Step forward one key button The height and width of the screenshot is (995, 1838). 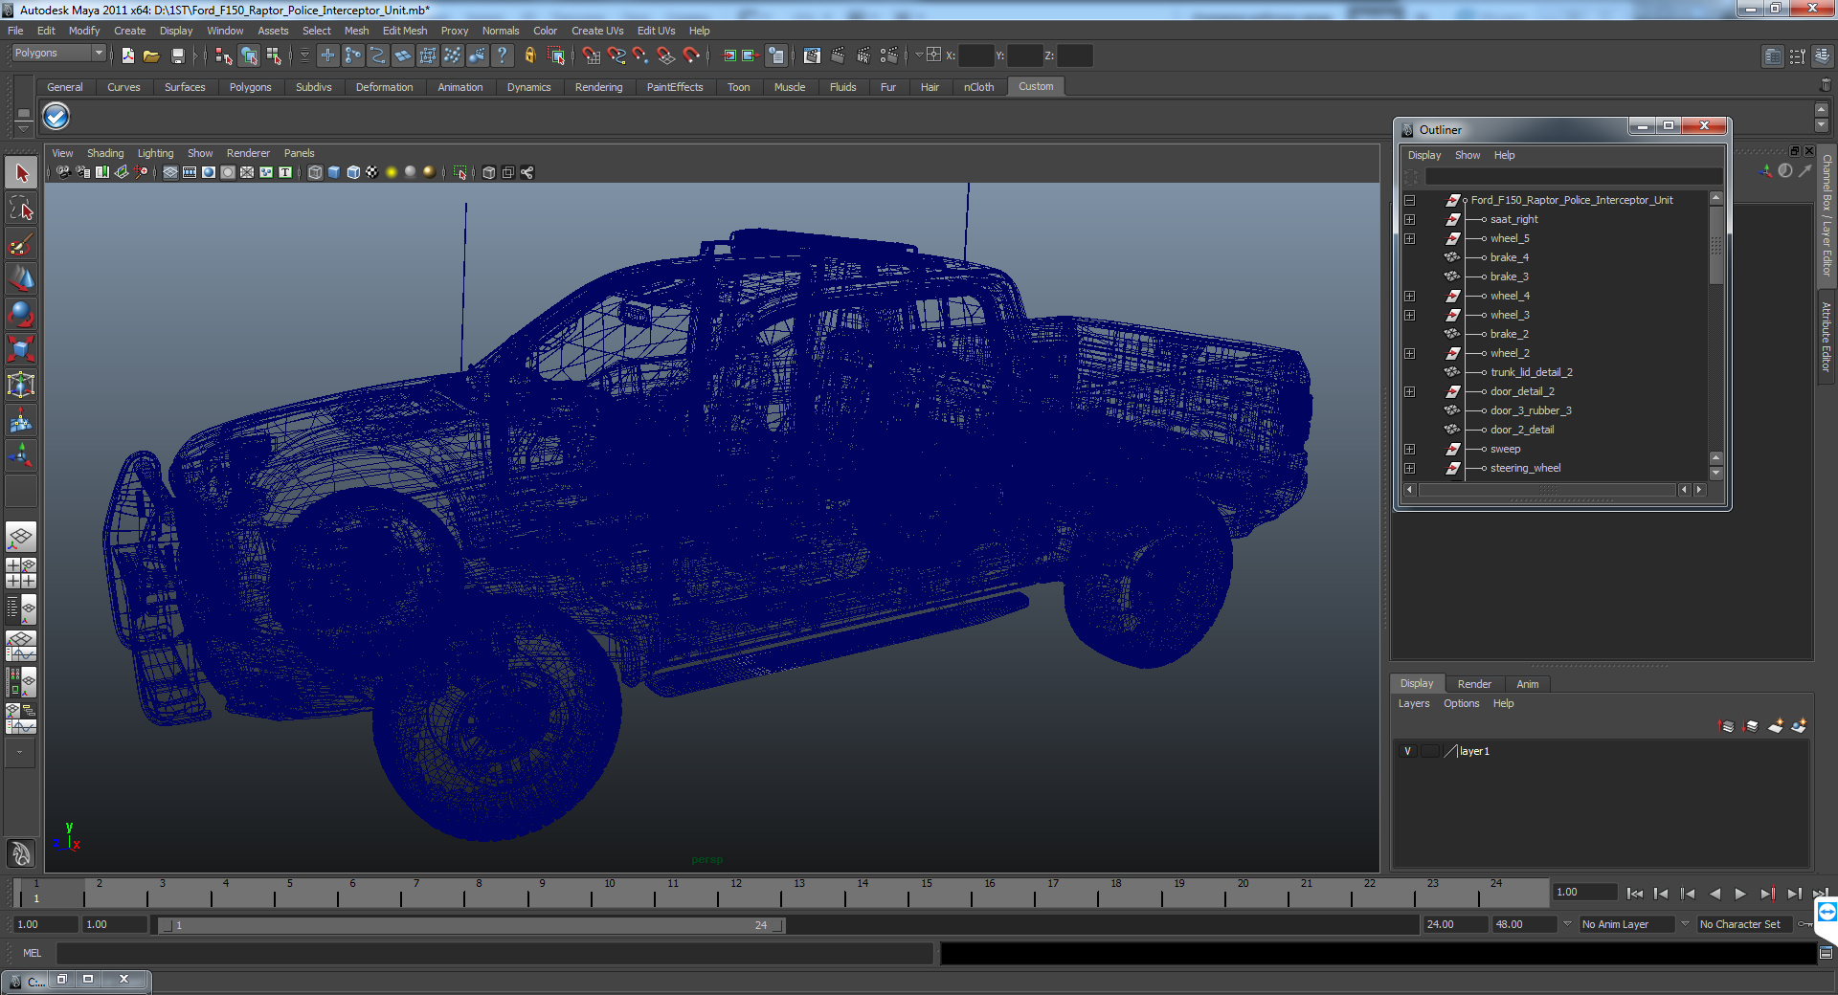[1767, 894]
